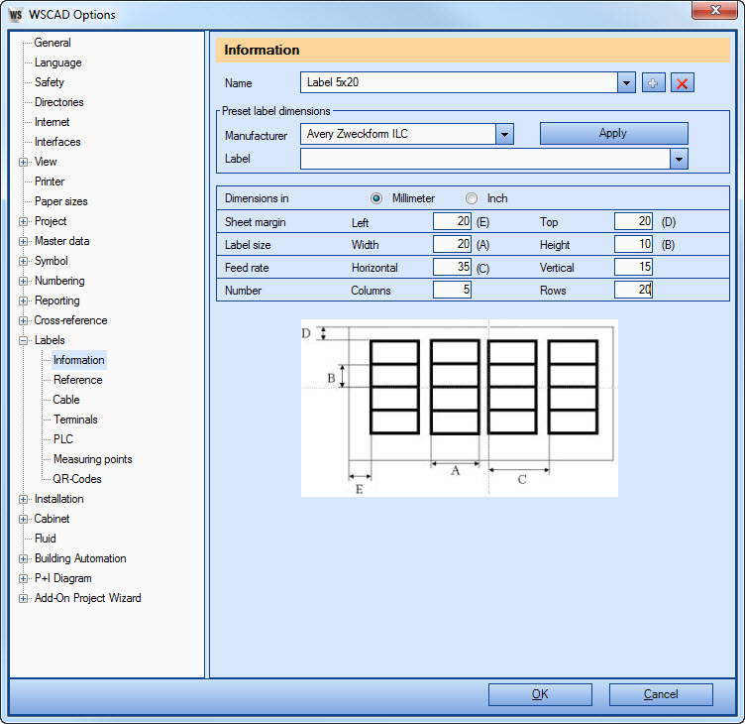Select QR-Codes in the options tree
Screen dimensions: 745x724
[77, 479]
